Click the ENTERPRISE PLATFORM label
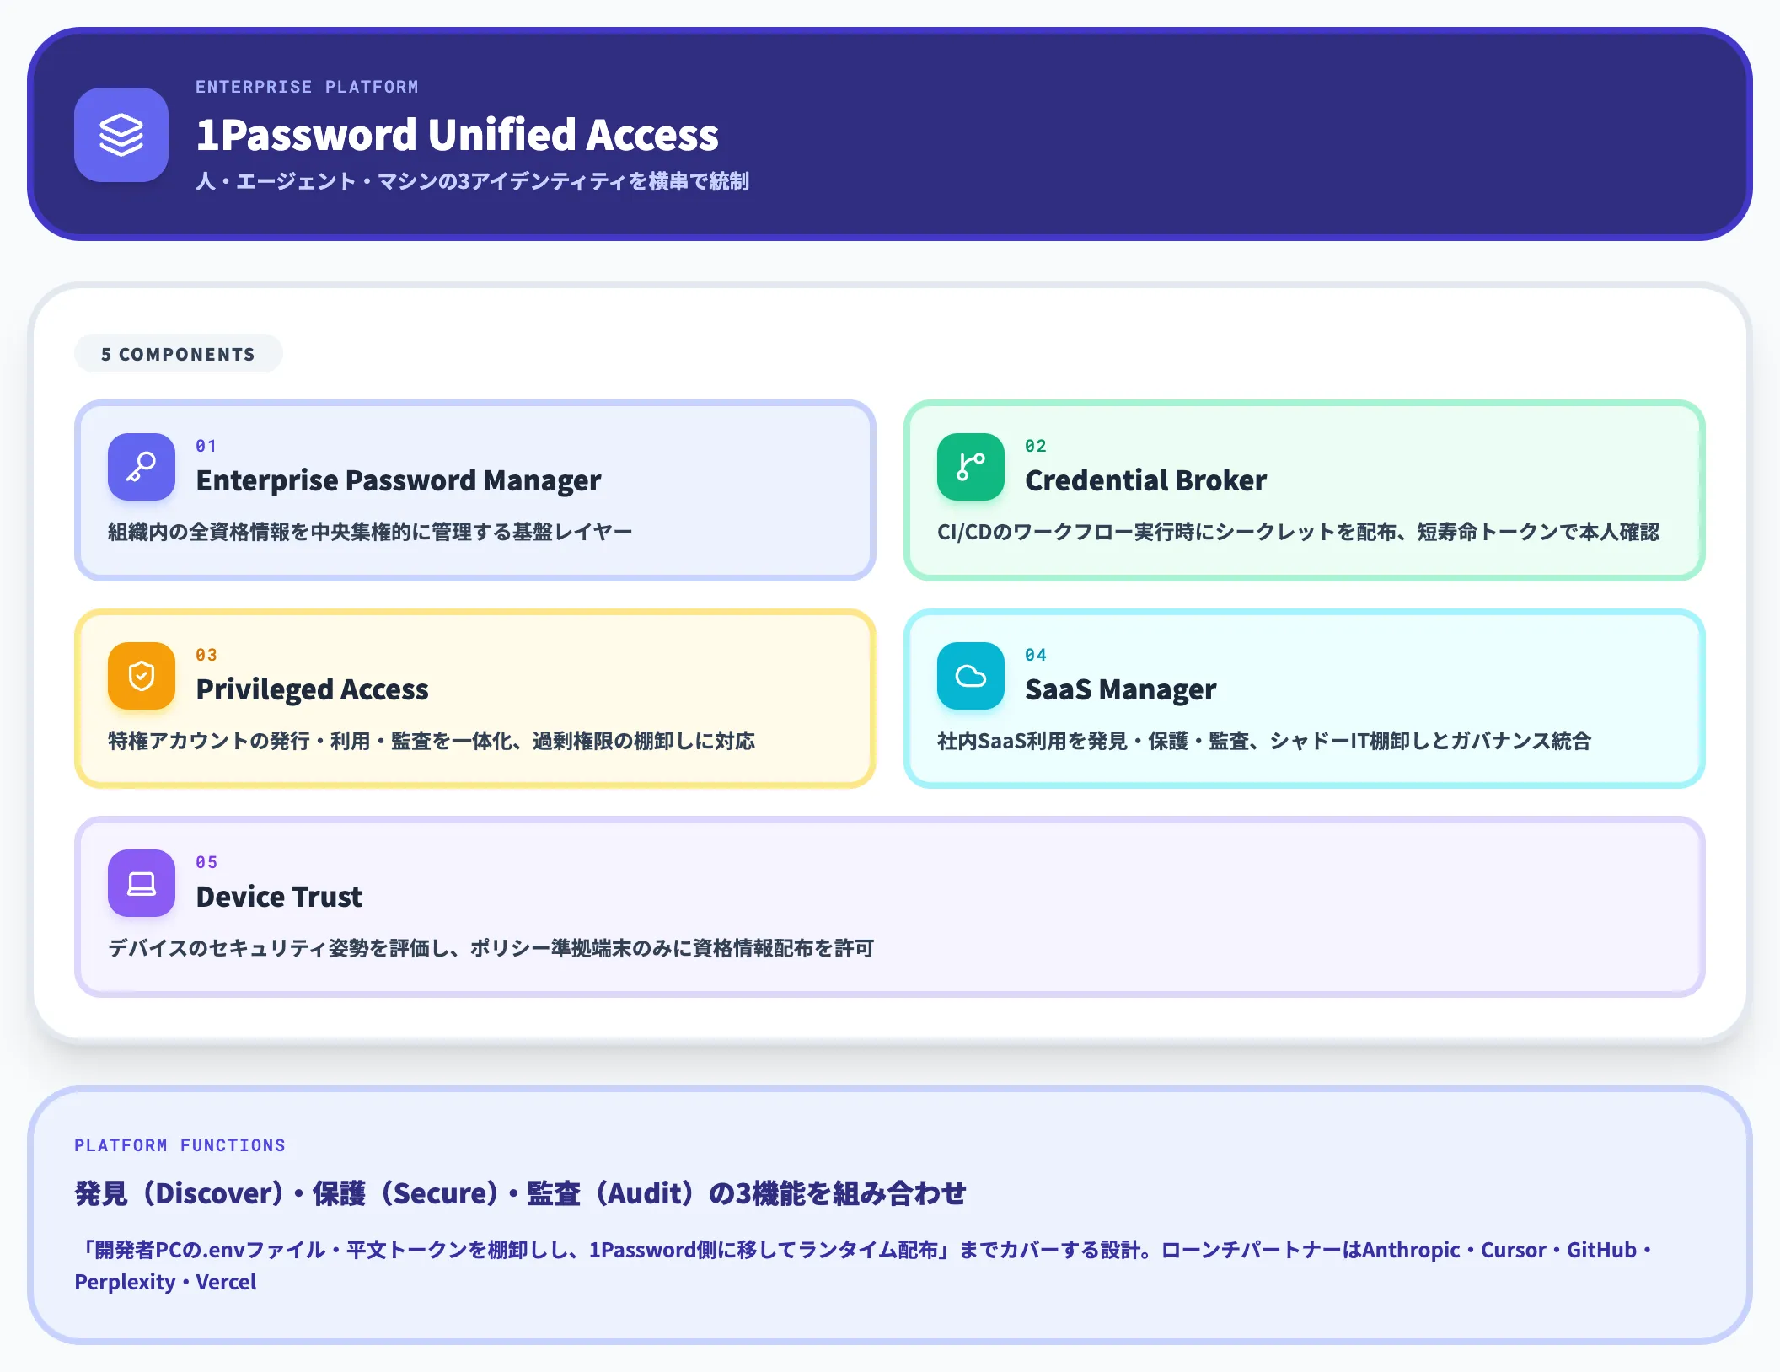 tap(307, 87)
